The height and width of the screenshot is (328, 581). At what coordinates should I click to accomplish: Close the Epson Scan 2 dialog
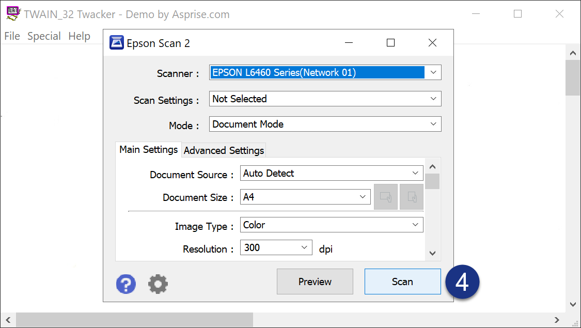[x=432, y=43]
